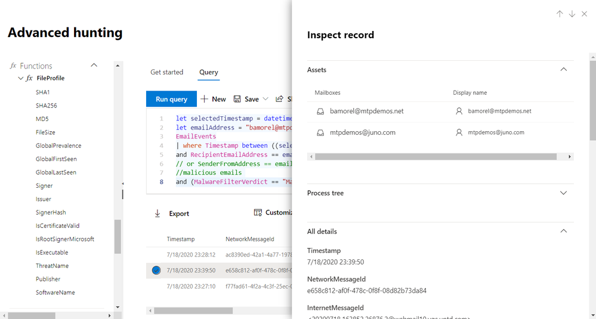Click the Save floppy disk icon
596x319 pixels.
tap(237, 99)
